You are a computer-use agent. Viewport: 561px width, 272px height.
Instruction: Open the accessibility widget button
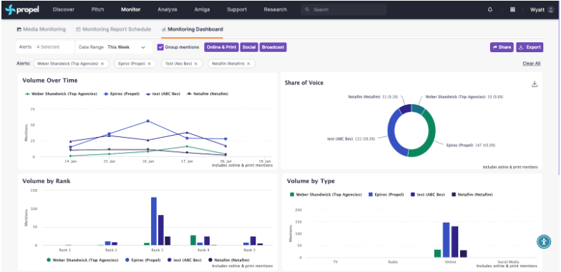[544, 241]
